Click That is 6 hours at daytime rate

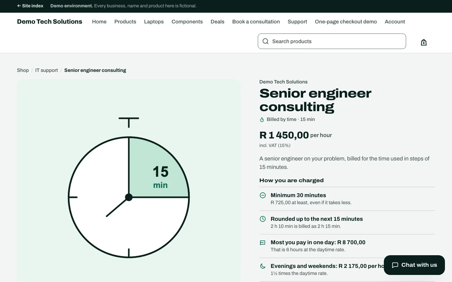[308, 250]
